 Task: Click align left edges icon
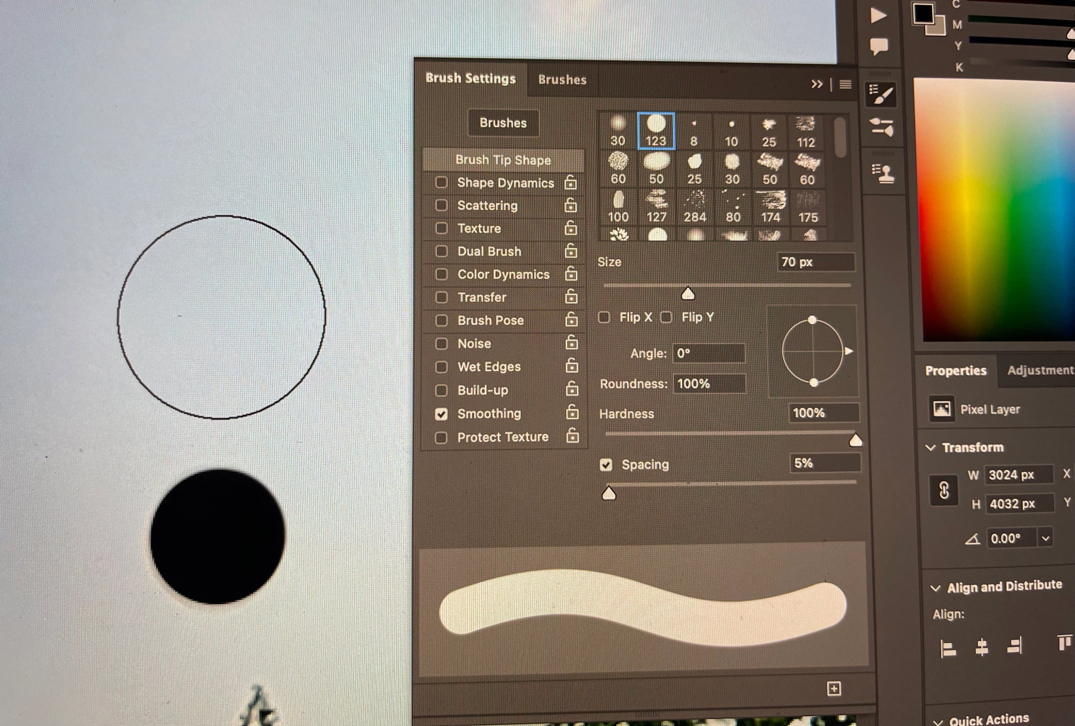[948, 648]
